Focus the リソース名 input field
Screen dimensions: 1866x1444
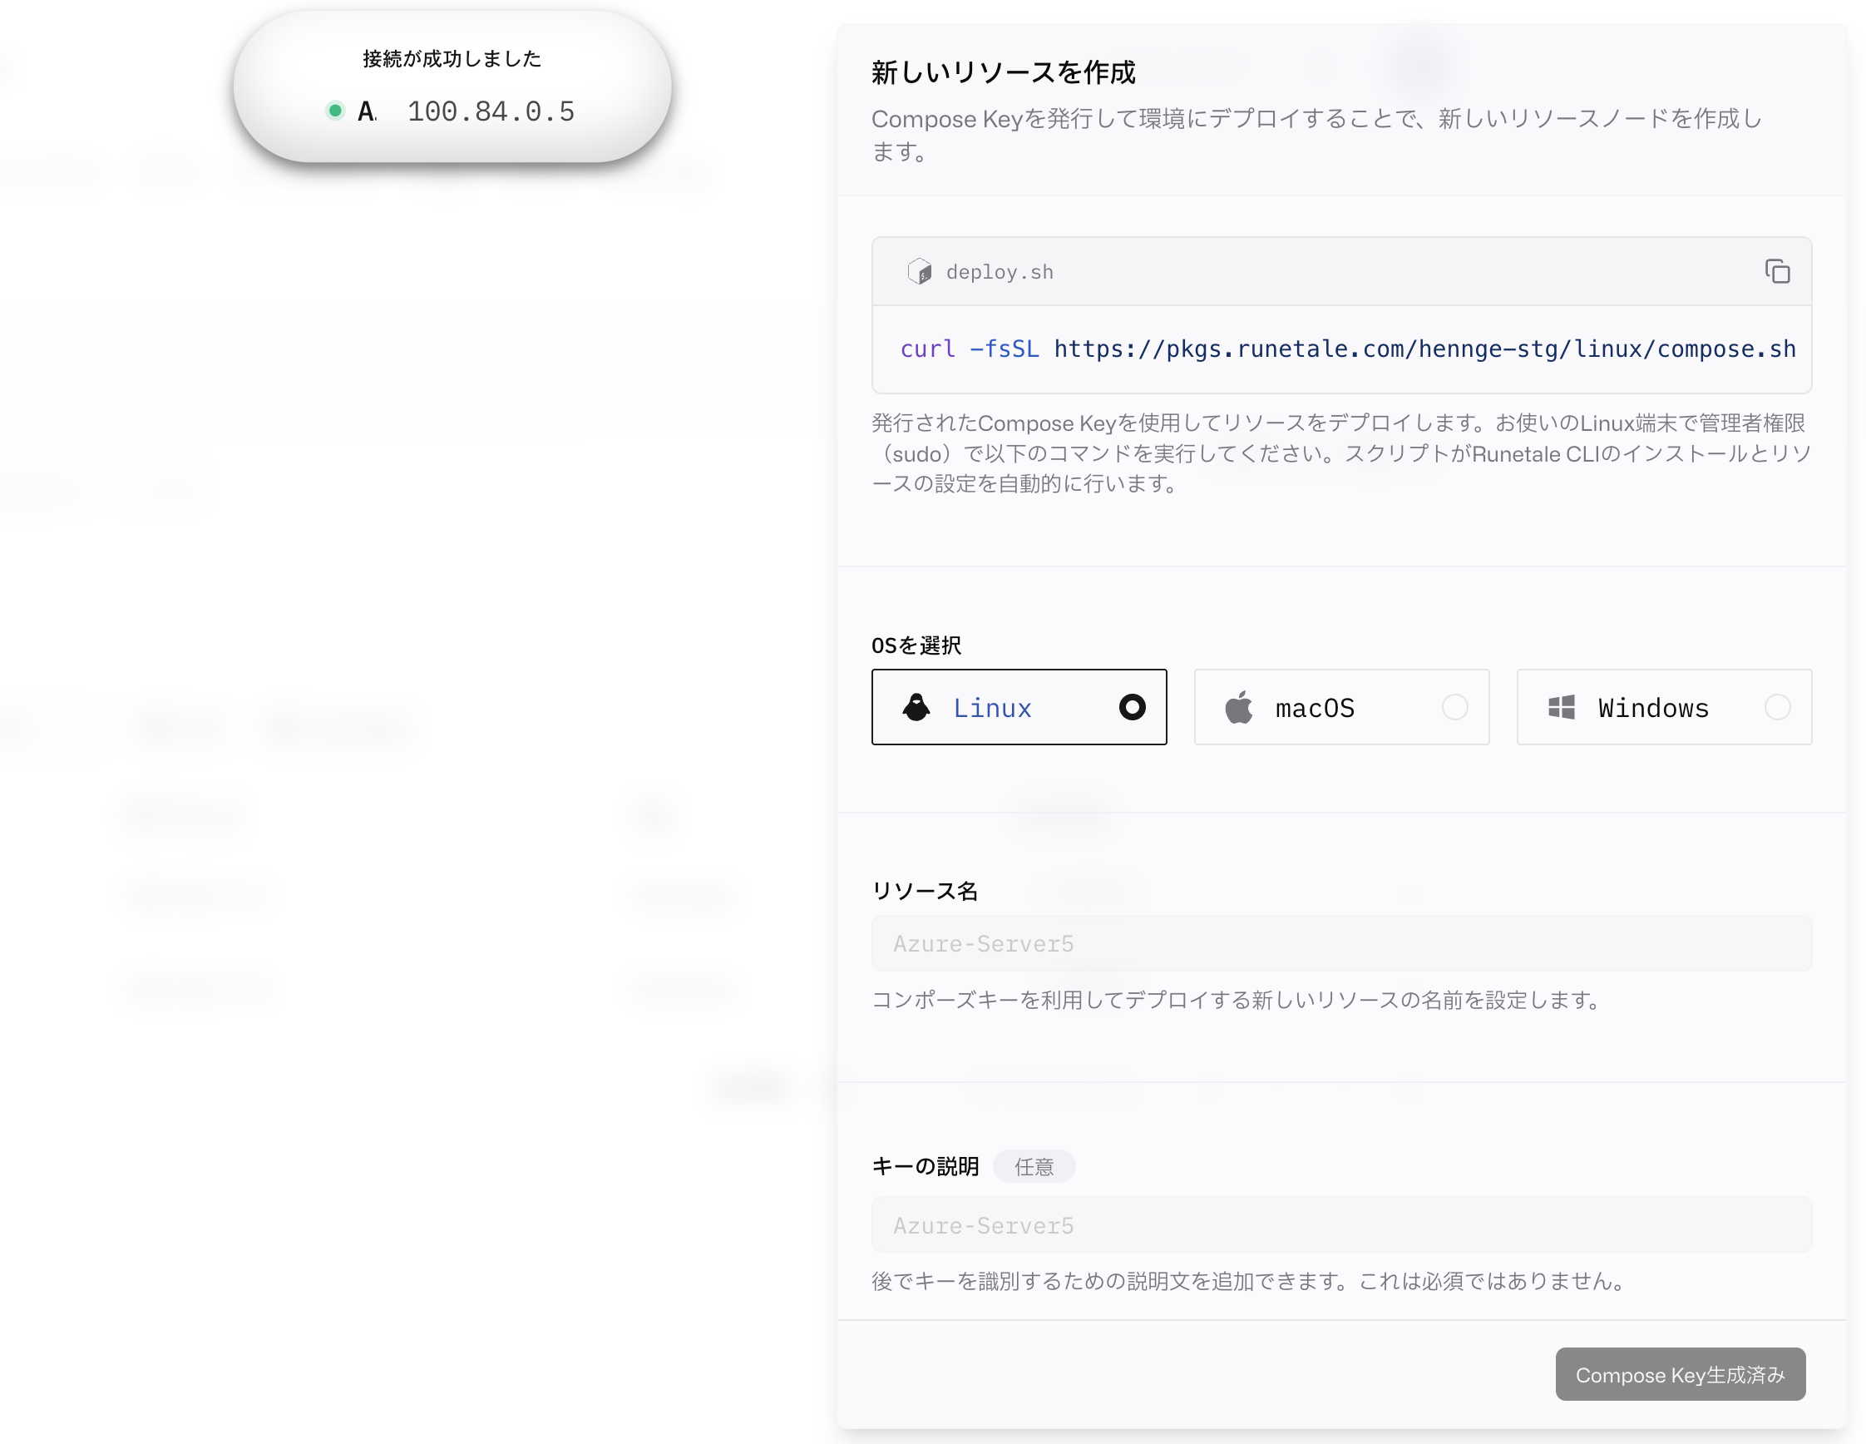(x=1341, y=943)
